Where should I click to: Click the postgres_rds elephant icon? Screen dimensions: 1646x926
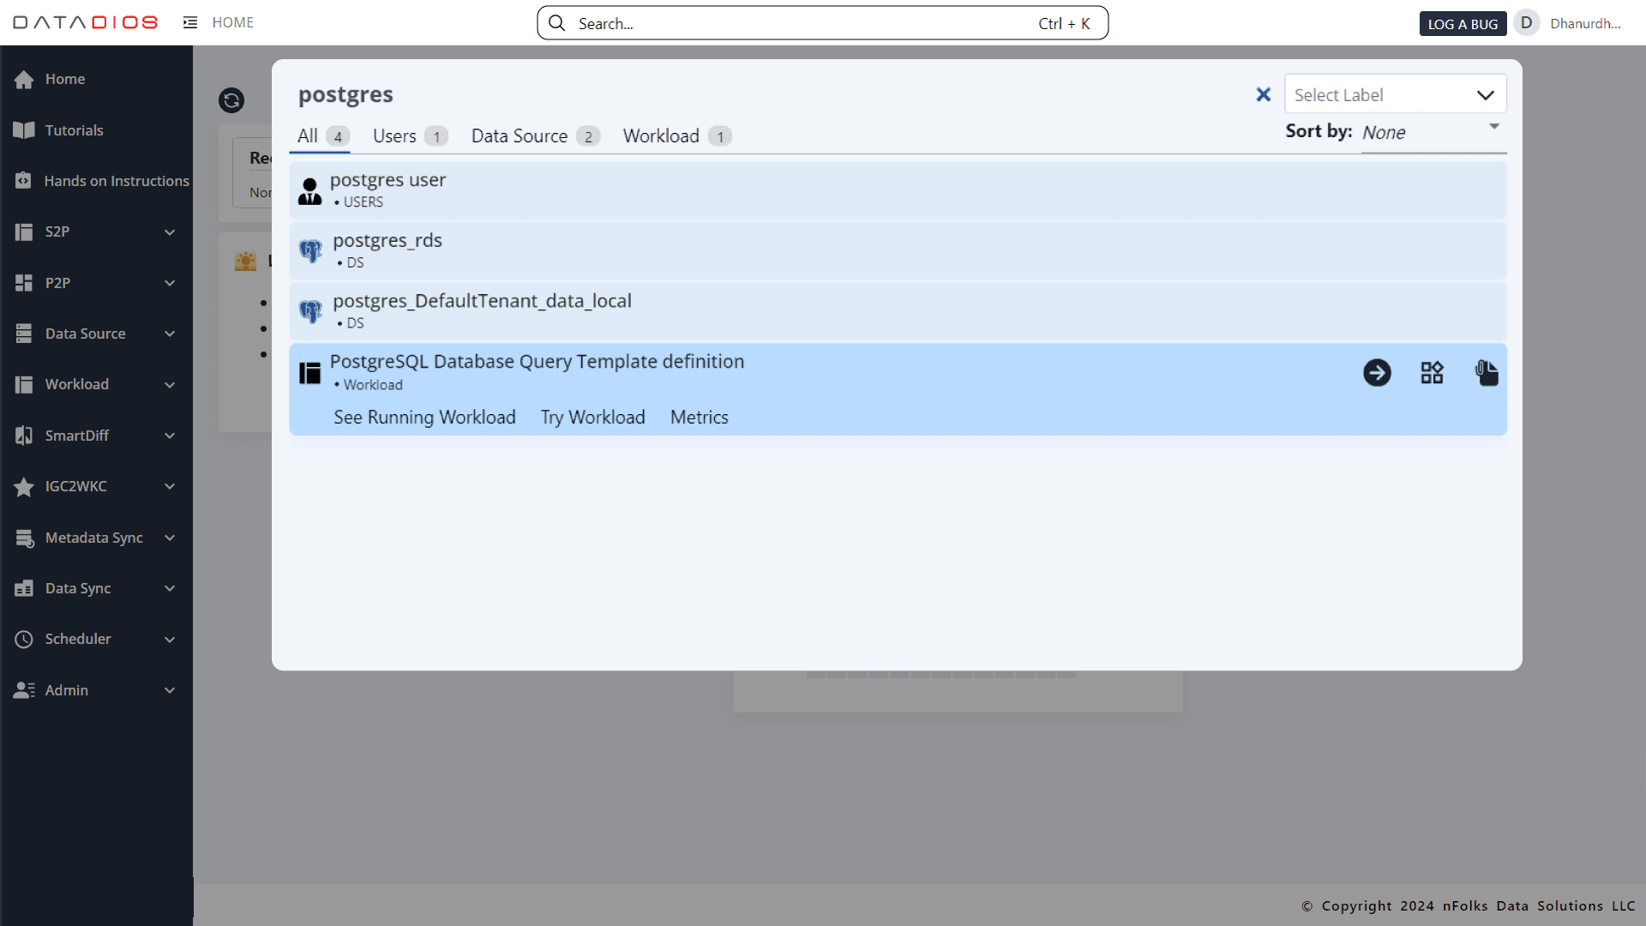pyautogui.click(x=310, y=250)
